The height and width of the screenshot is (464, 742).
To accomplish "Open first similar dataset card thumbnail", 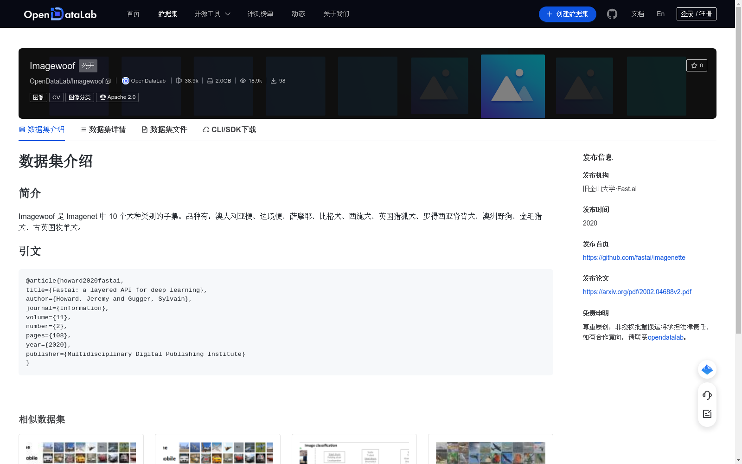I will [x=81, y=452].
